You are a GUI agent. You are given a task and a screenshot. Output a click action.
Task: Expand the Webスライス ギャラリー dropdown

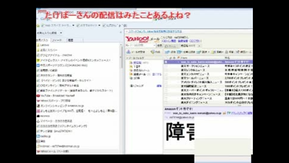point(73,25)
